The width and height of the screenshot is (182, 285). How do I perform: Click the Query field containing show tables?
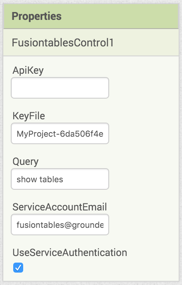point(60,179)
